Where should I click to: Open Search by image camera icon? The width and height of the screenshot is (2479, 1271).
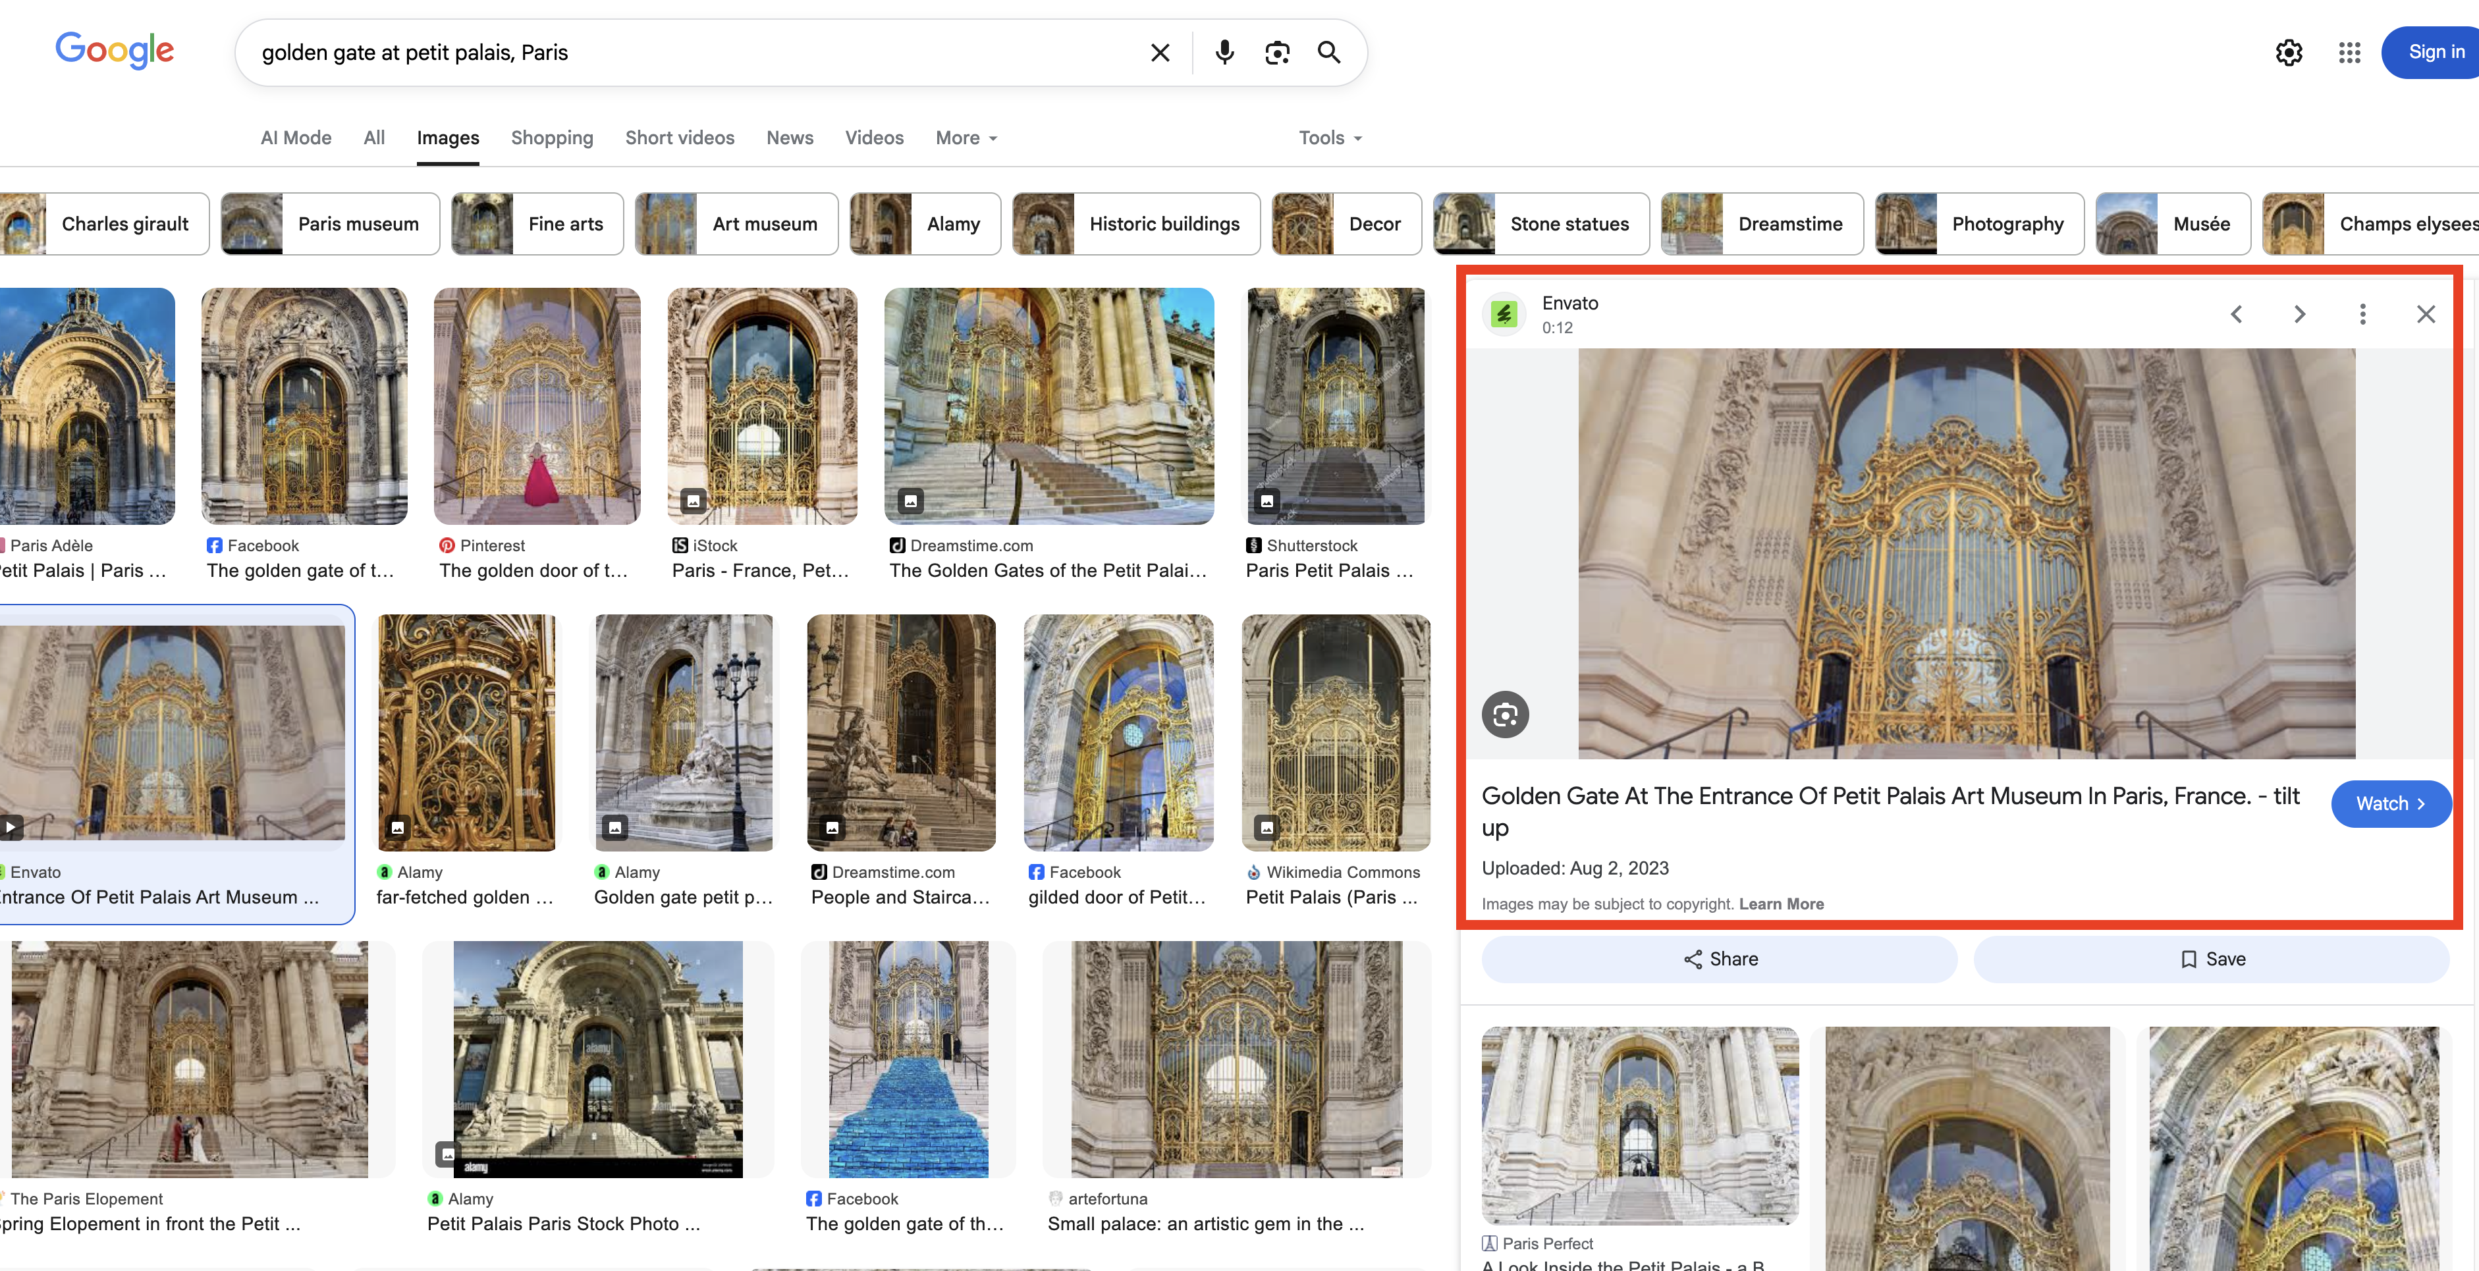[1277, 52]
